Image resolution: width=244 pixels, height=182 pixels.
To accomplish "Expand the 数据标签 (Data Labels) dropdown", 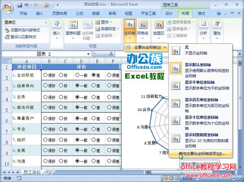I will coord(118,29).
